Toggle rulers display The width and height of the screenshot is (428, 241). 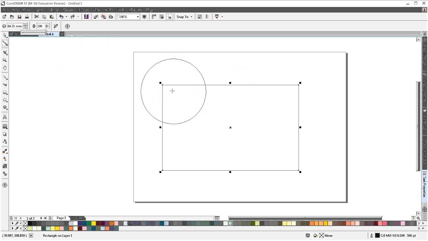(x=154, y=17)
